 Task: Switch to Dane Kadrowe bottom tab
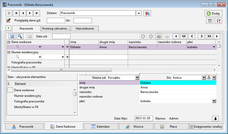(x=64, y=127)
